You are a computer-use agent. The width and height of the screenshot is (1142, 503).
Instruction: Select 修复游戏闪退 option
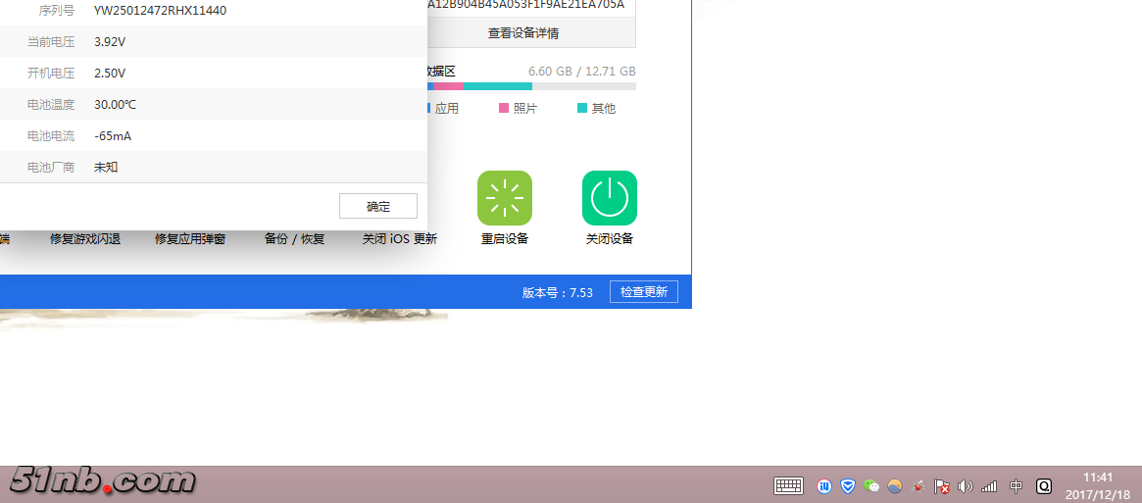click(85, 238)
